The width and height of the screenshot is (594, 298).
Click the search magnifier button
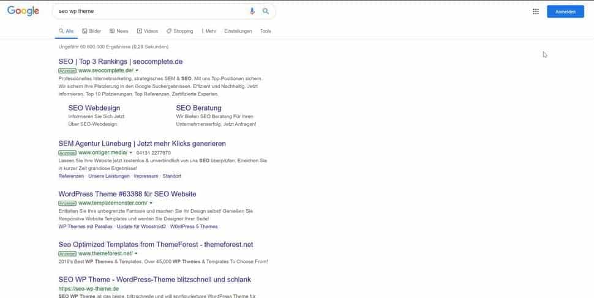(266, 12)
